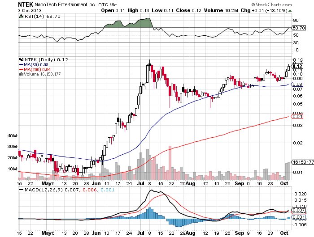This screenshot has height=237, width=314.
Task: Click the 16158177 volume tag
Action: 303,162
